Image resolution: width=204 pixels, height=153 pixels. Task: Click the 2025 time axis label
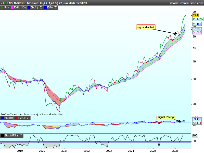pos(153,151)
